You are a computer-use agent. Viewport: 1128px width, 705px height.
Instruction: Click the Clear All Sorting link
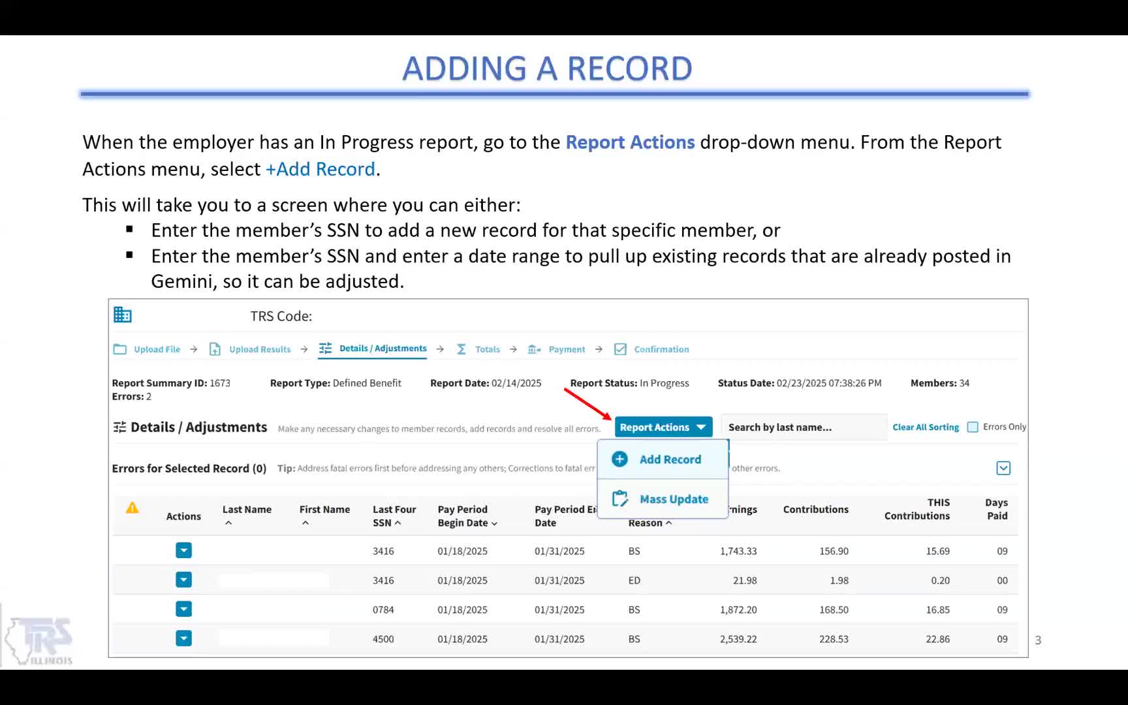(926, 427)
